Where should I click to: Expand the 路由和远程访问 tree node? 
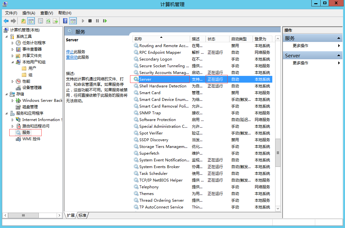(x=13, y=126)
